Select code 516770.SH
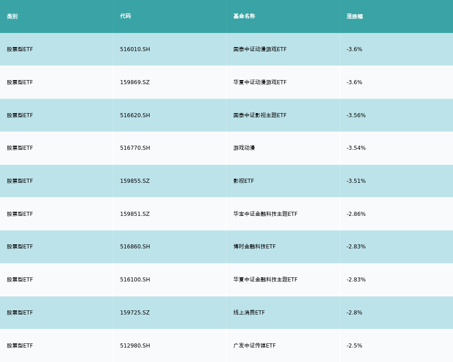The width and height of the screenshot is (453, 362). [x=135, y=148]
